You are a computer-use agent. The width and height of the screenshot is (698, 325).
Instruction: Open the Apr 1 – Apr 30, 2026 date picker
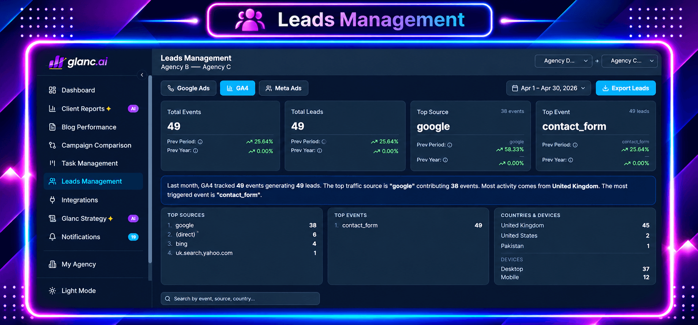click(x=549, y=88)
